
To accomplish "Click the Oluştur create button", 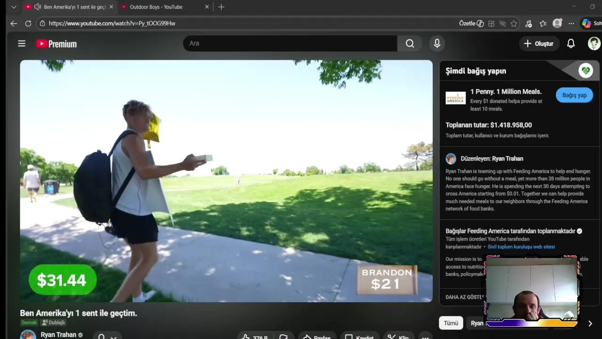I will [x=539, y=43].
